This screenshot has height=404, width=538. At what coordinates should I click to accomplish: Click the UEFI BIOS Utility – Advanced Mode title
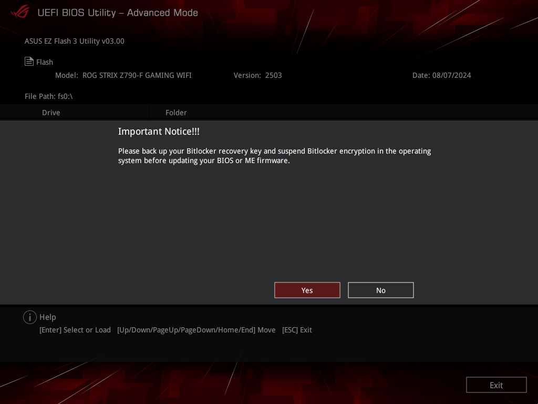(118, 13)
